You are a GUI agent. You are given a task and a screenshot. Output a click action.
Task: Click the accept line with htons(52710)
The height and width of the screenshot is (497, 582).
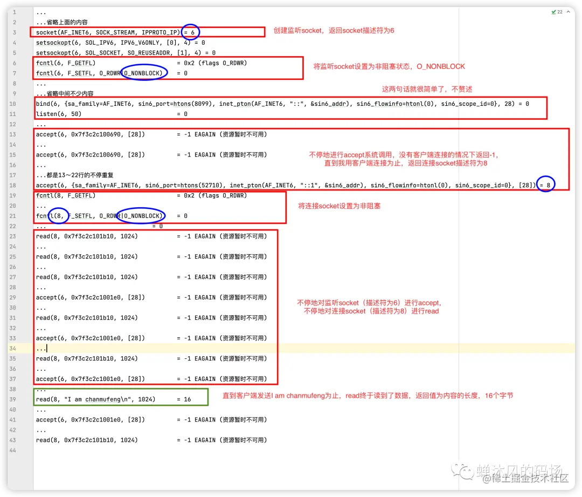click(x=293, y=185)
